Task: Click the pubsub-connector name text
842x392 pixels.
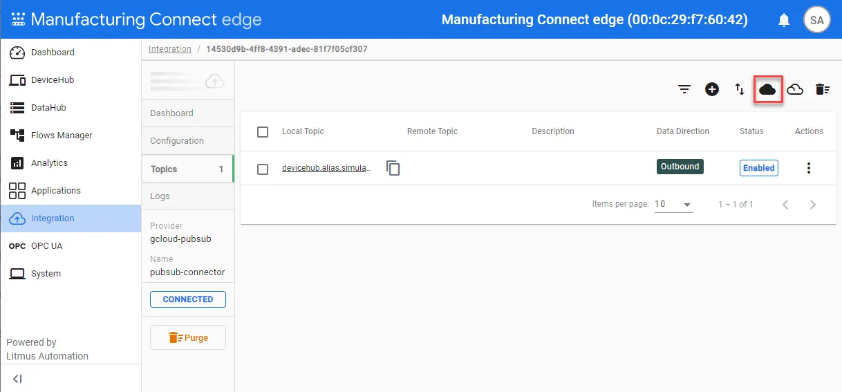Action: tap(187, 272)
